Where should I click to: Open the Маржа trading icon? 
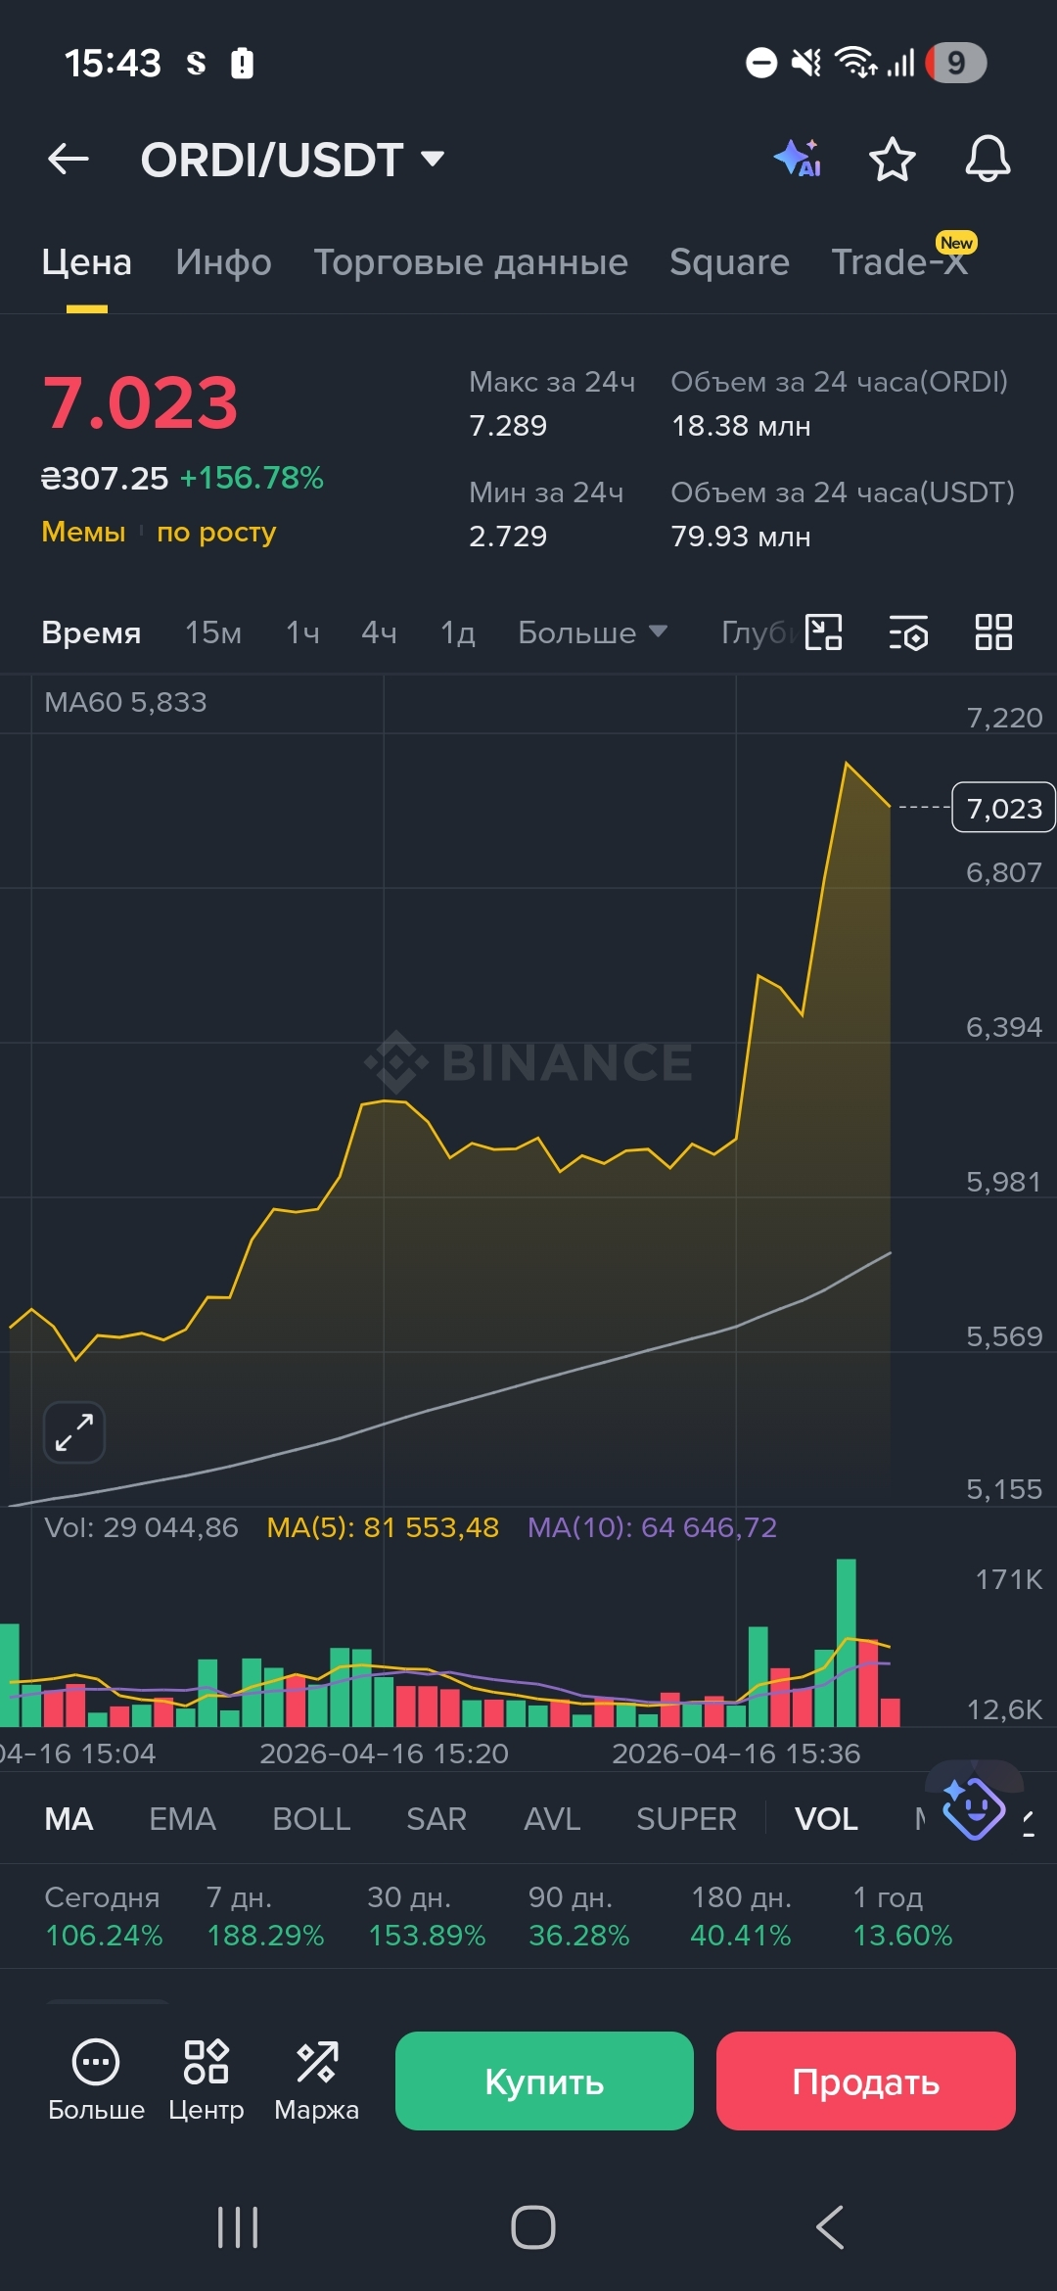coord(316,2080)
